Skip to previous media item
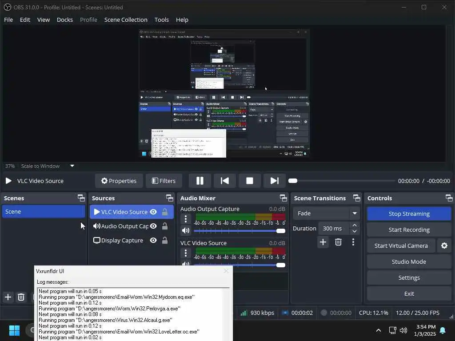The height and width of the screenshot is (341, 455). click(224, 181)
